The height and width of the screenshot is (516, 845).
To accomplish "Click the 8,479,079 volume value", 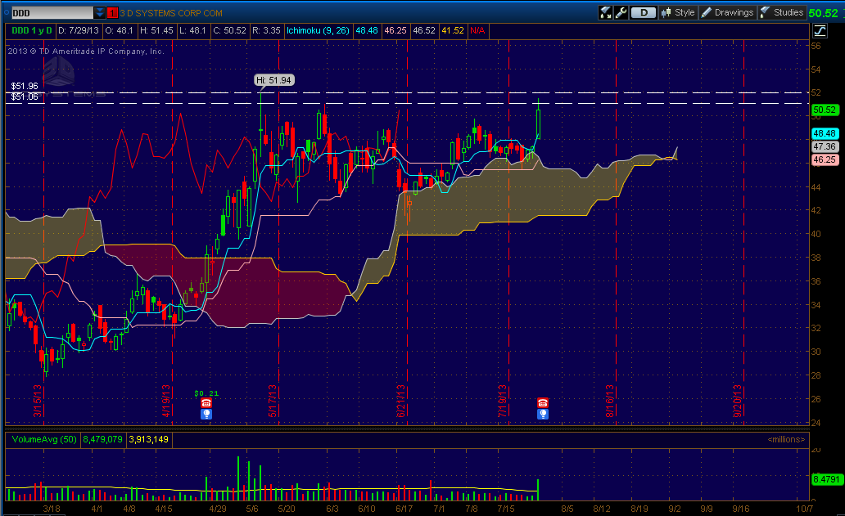I will 102,440.
